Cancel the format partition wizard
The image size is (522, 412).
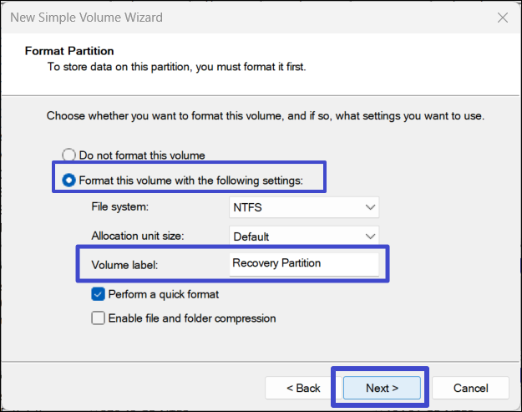tap(470, 388)
